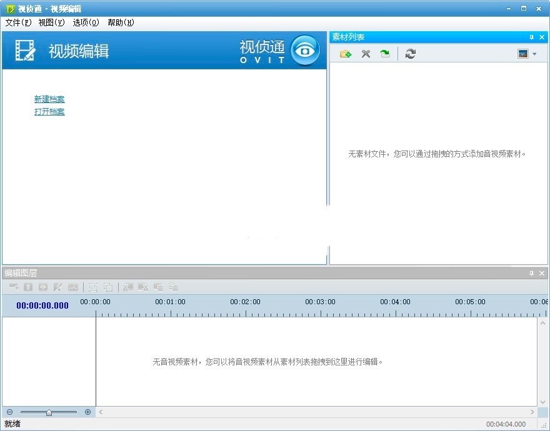550x431 pixels.
Task: Open the 文件(F) menu
Action: coord(18,22)
